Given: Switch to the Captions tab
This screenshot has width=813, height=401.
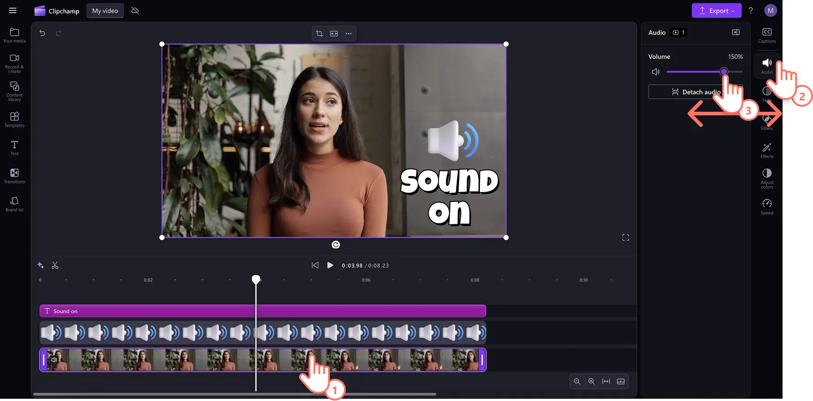Looking at the screenshot, I should [767, 35].
